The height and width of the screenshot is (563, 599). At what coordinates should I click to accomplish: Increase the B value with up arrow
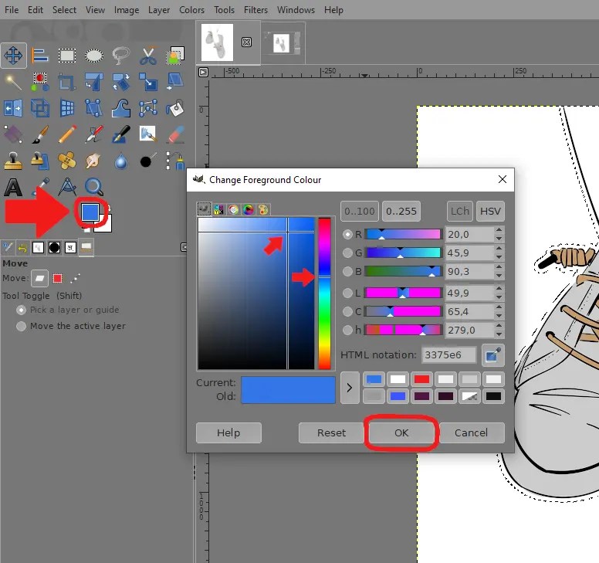(x=499, y=267)
